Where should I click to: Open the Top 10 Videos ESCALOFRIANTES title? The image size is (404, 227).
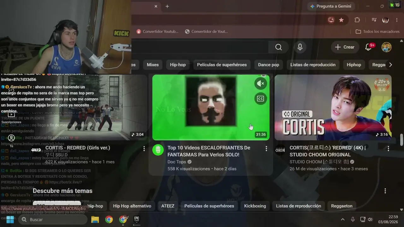[x=209, y=151]
